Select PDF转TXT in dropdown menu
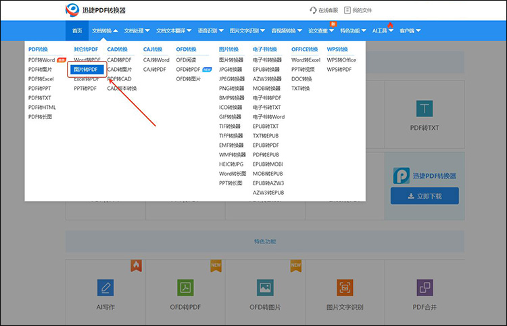This screenshot has height=326, width=507. point(39,98)
